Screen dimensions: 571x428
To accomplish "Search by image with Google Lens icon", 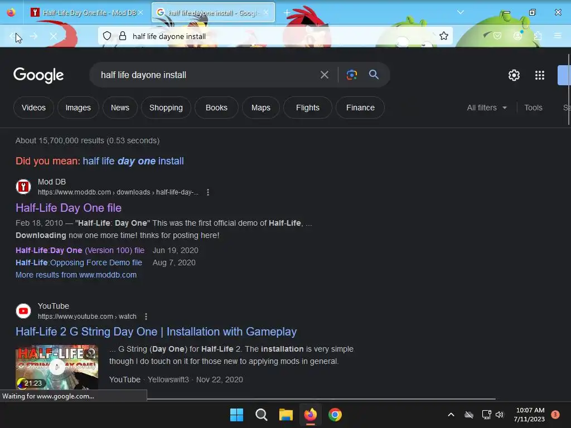I will (x=352, y=75).
